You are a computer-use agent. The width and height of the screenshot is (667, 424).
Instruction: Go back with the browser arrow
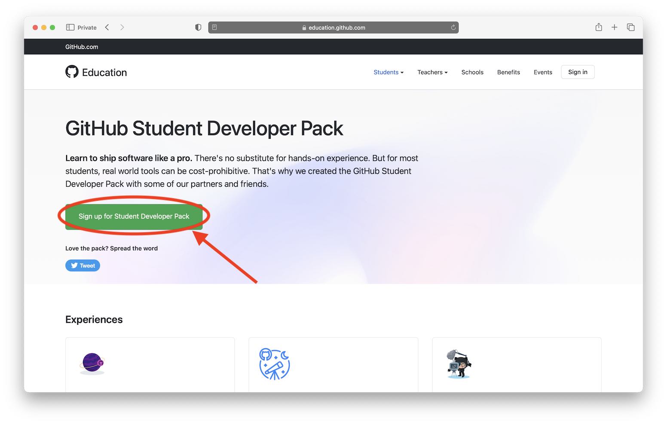click(x=107, y=27)
